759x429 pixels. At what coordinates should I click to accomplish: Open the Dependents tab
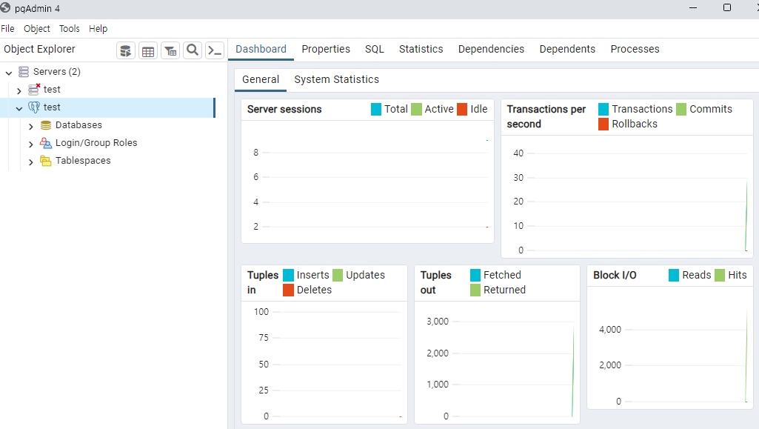tap(567, 49)
